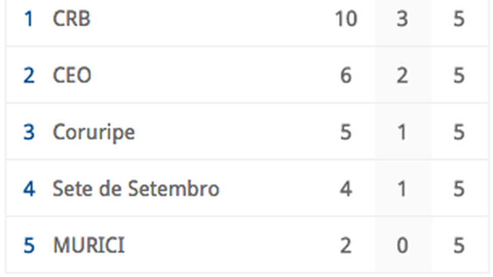Open the CRB team link

(x=72, y=19)
